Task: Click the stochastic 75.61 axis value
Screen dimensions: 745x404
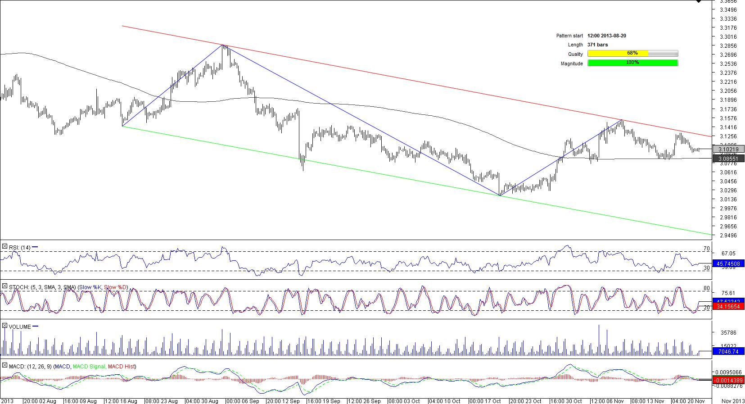Action: click(x=728, y=293)
